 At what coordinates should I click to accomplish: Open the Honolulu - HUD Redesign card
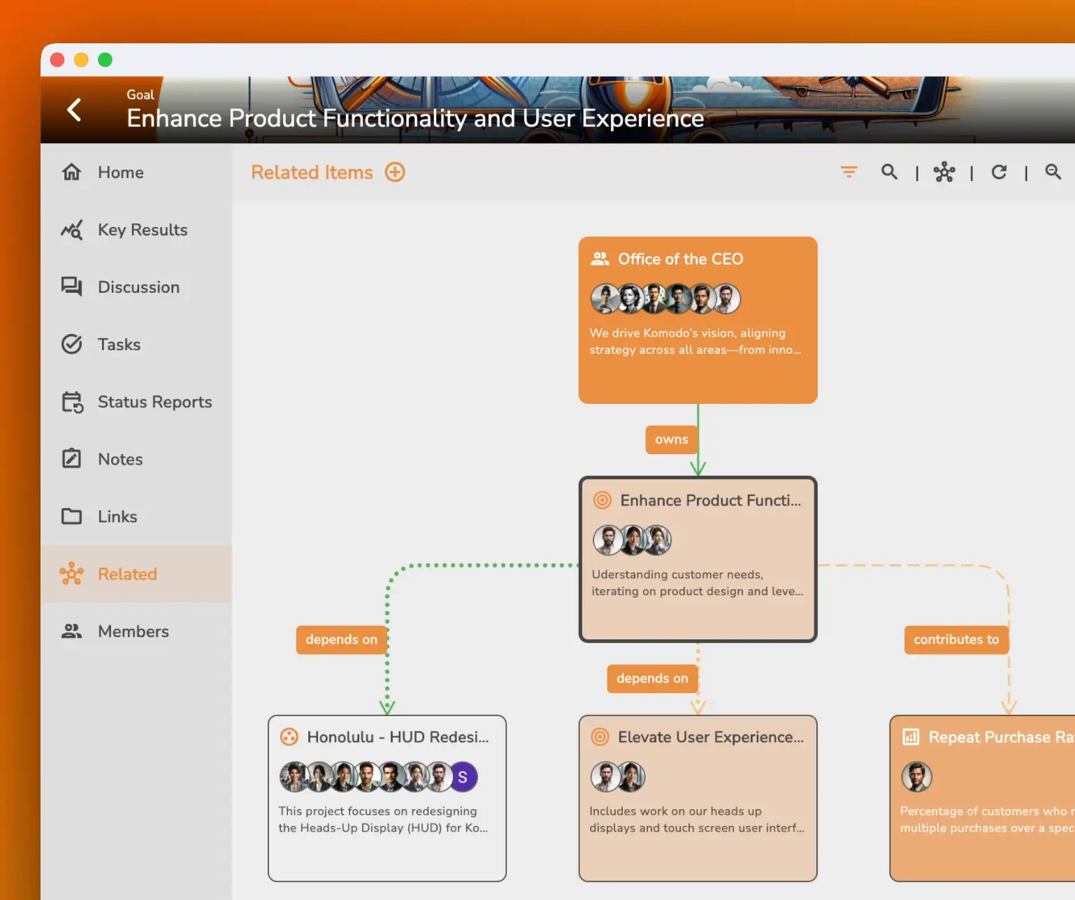pos(387,798)
